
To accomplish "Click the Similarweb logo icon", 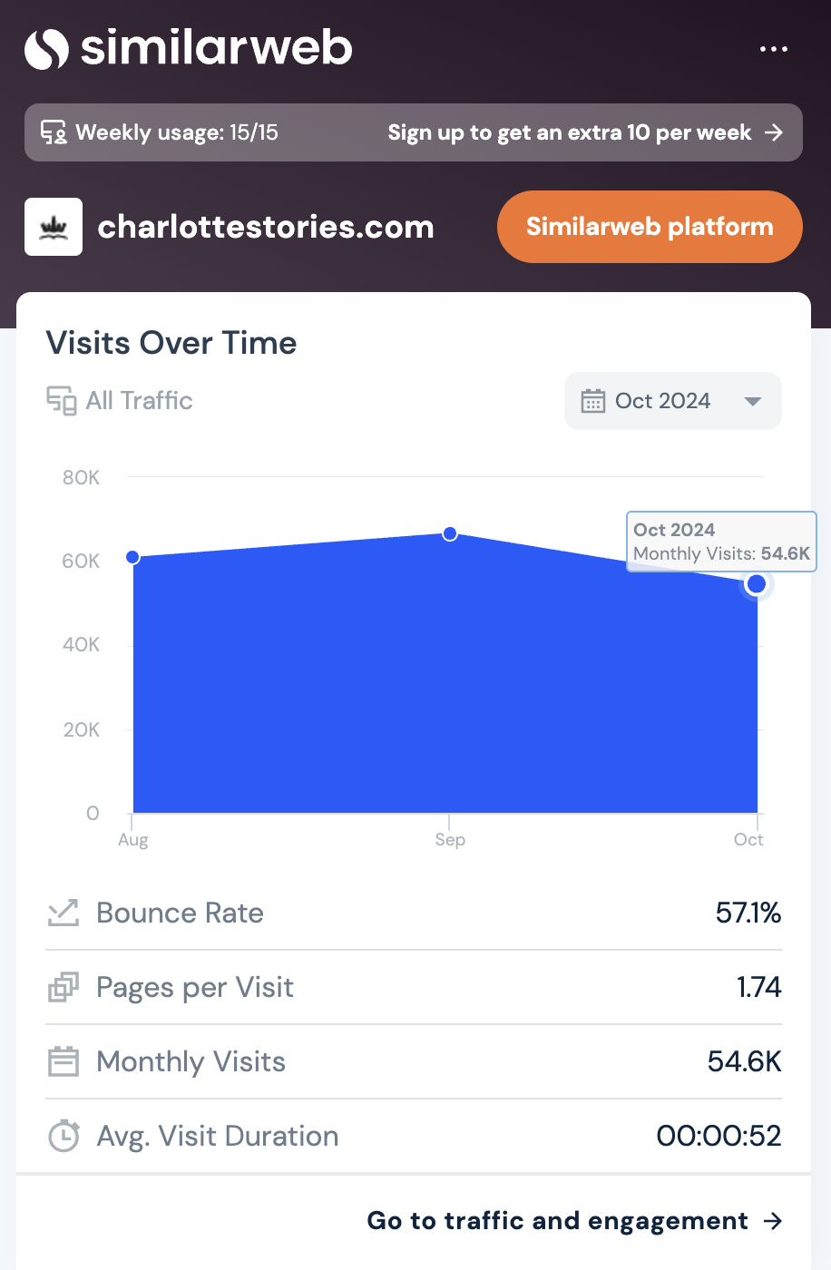I will pyautogui.click(x=47, y=49).
